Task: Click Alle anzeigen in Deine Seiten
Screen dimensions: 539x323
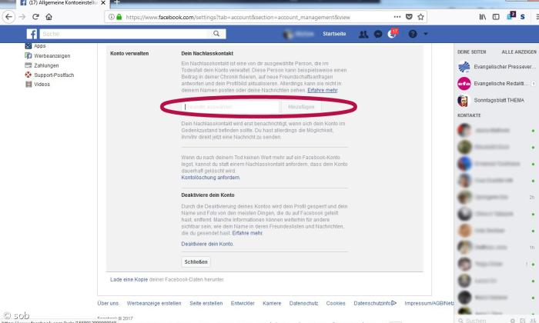Action: tap(519, 52)
